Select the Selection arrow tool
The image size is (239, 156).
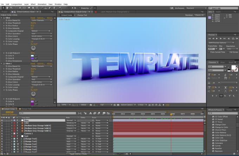pyautogui.click(x=2, y=7)
